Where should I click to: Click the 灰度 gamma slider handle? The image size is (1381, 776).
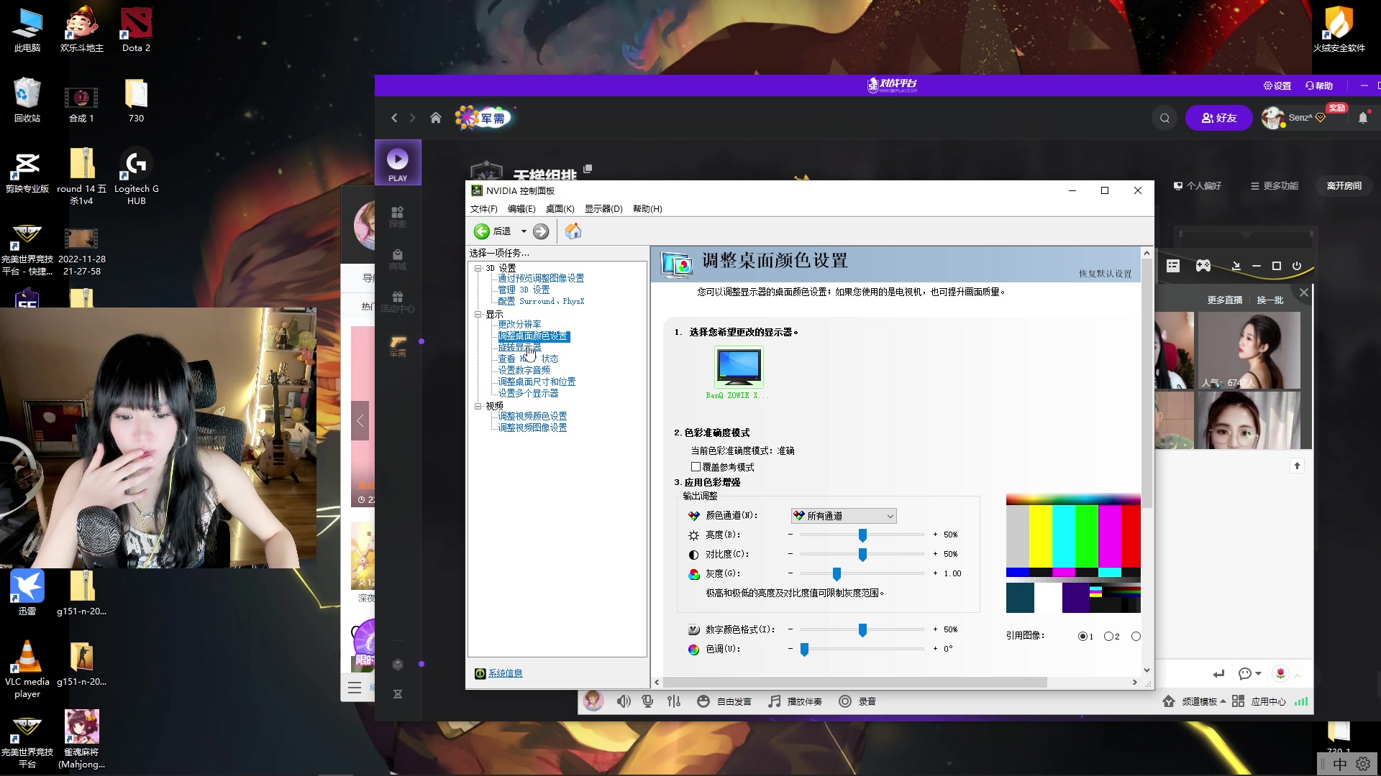[837, 574]
